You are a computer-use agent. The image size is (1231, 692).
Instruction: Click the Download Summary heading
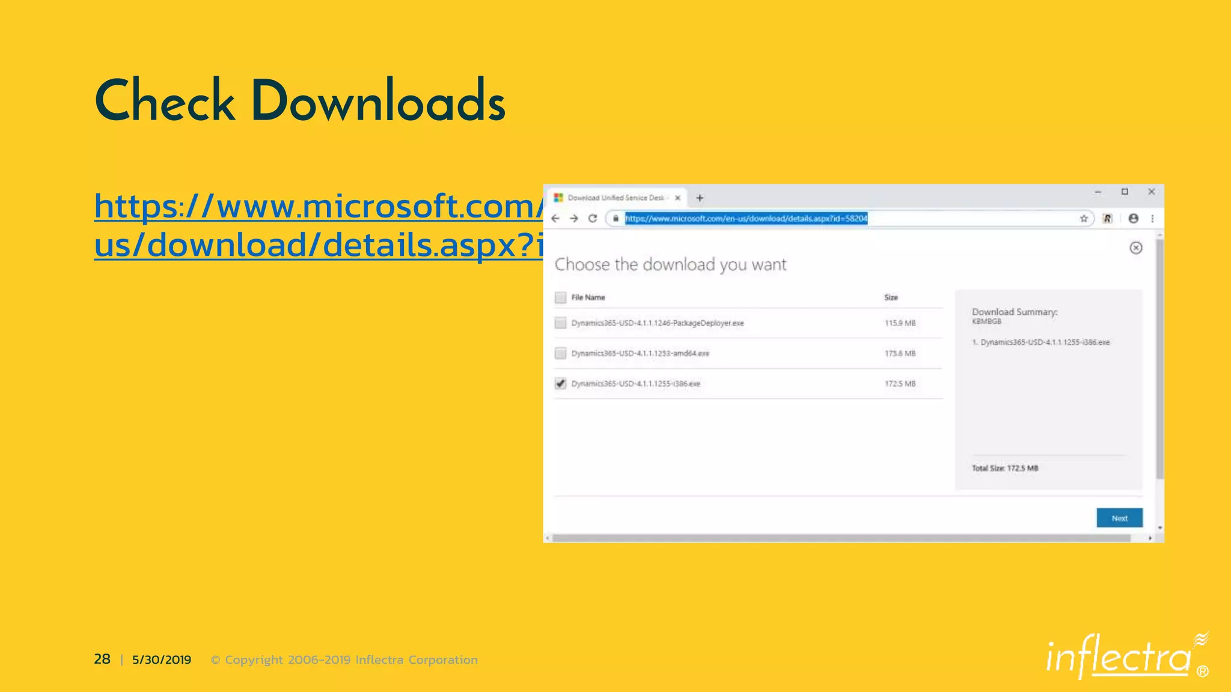point(1015,312)
